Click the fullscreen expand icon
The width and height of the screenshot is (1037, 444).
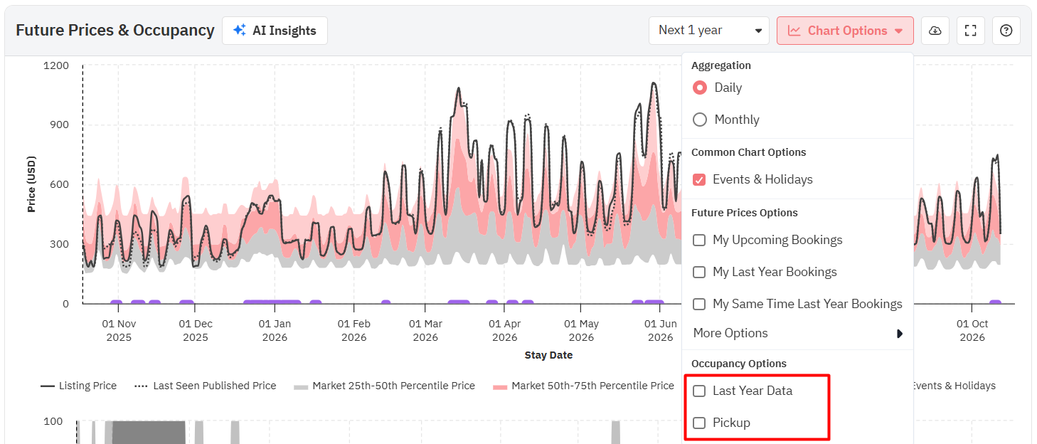pos(971,31)
